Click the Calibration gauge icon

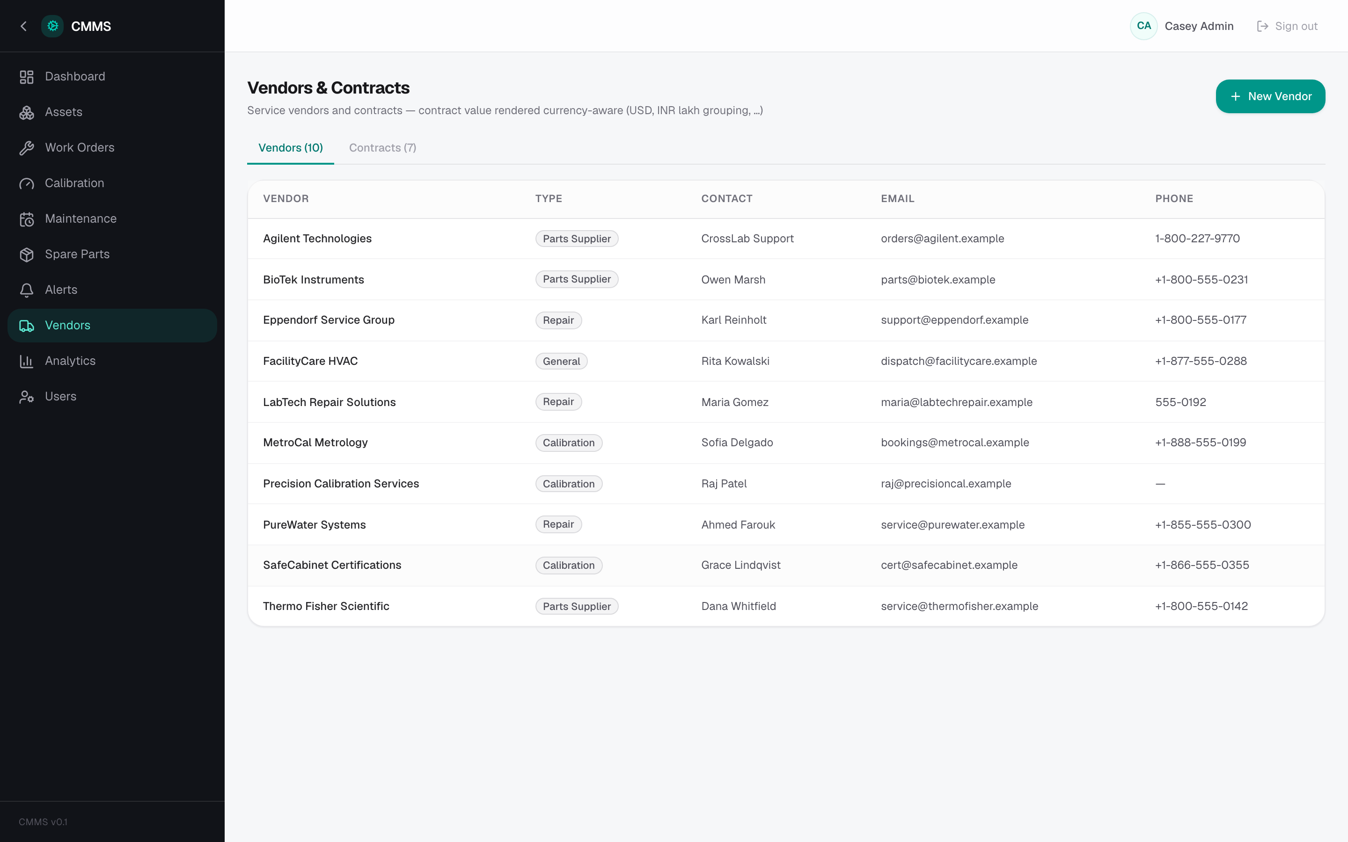coord(27,184)
